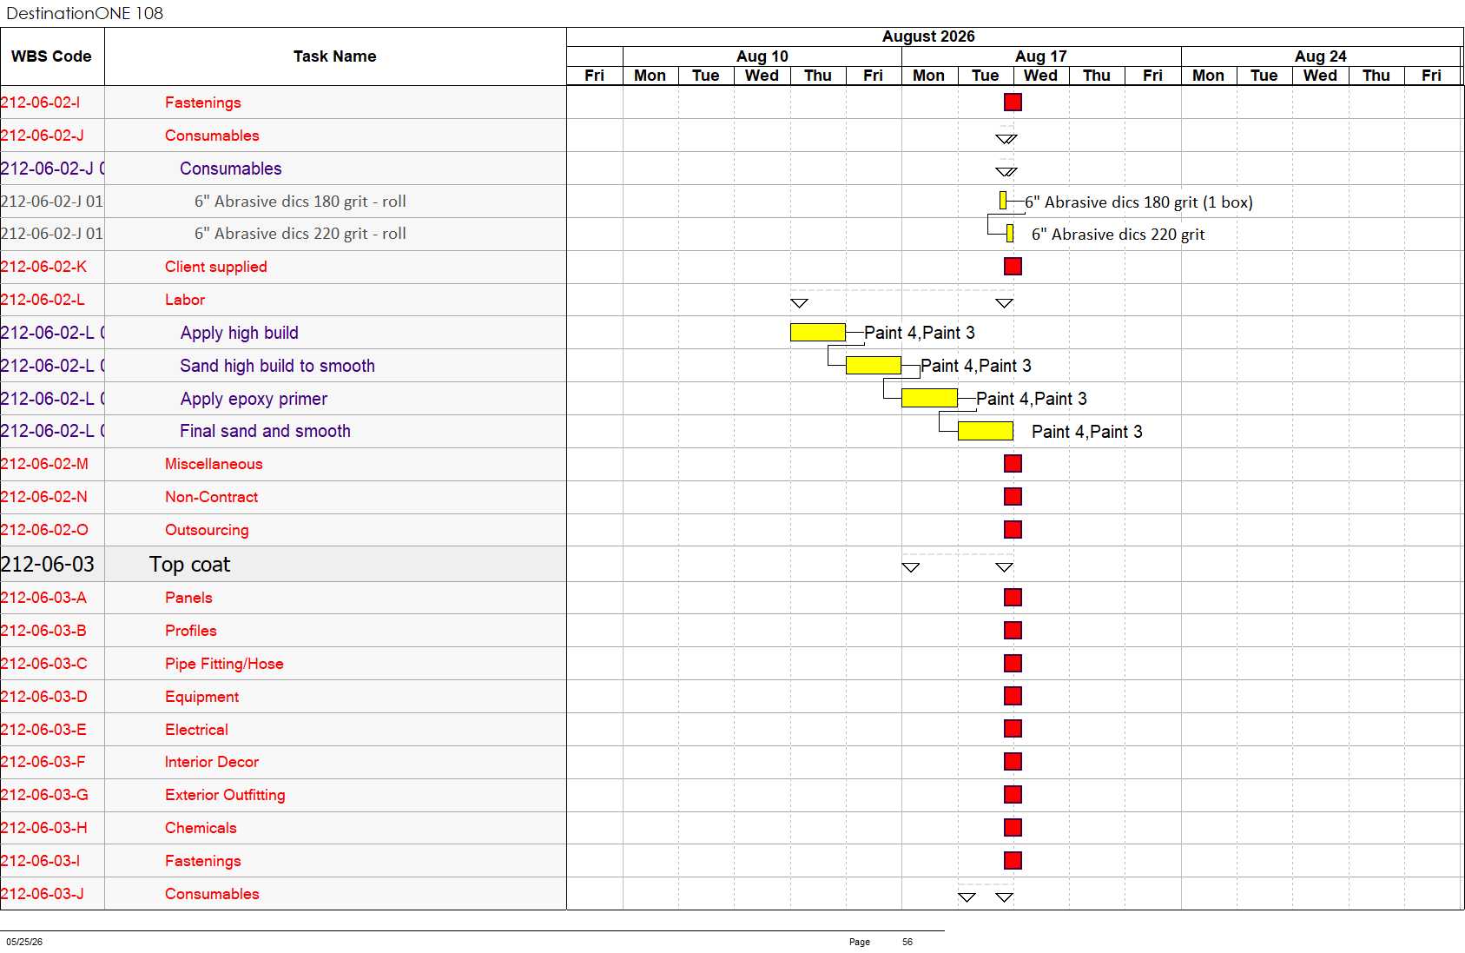This screenshot has height=953, width=1465.
Task: Select the Apply epoxy primer task name
Action: point(254,399)
